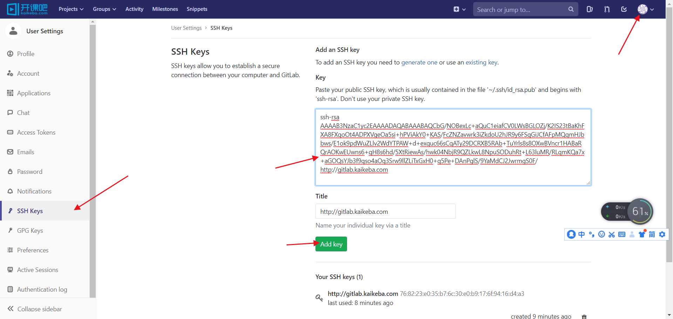Image resolution: width=673 pixels, height=319 pixels.
Task: Click the page vertical scrollbar thumb
Action: [x=669, y=135]
